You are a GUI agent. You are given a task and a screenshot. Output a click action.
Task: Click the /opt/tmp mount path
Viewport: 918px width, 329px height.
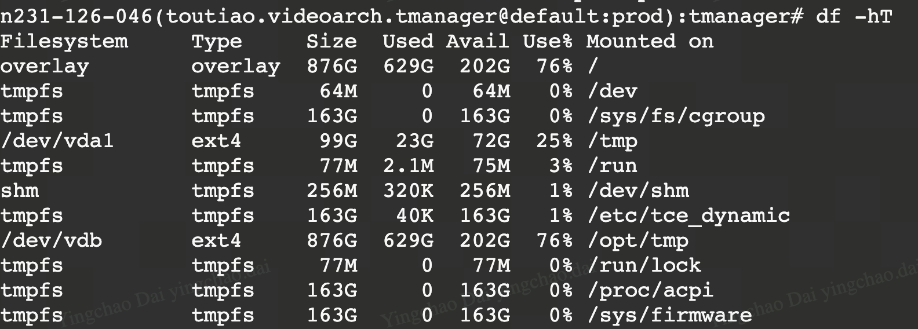(637, 240)
